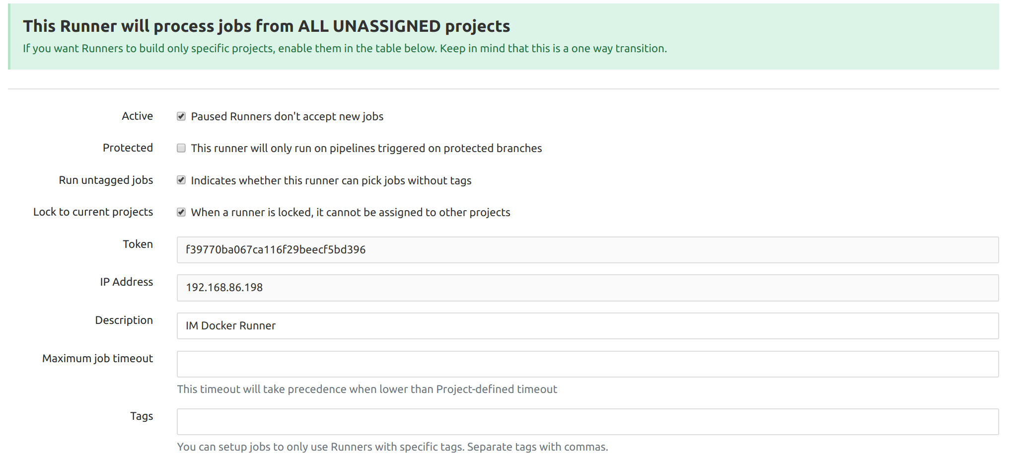Click into the empty Tags input

coord(587,422)
